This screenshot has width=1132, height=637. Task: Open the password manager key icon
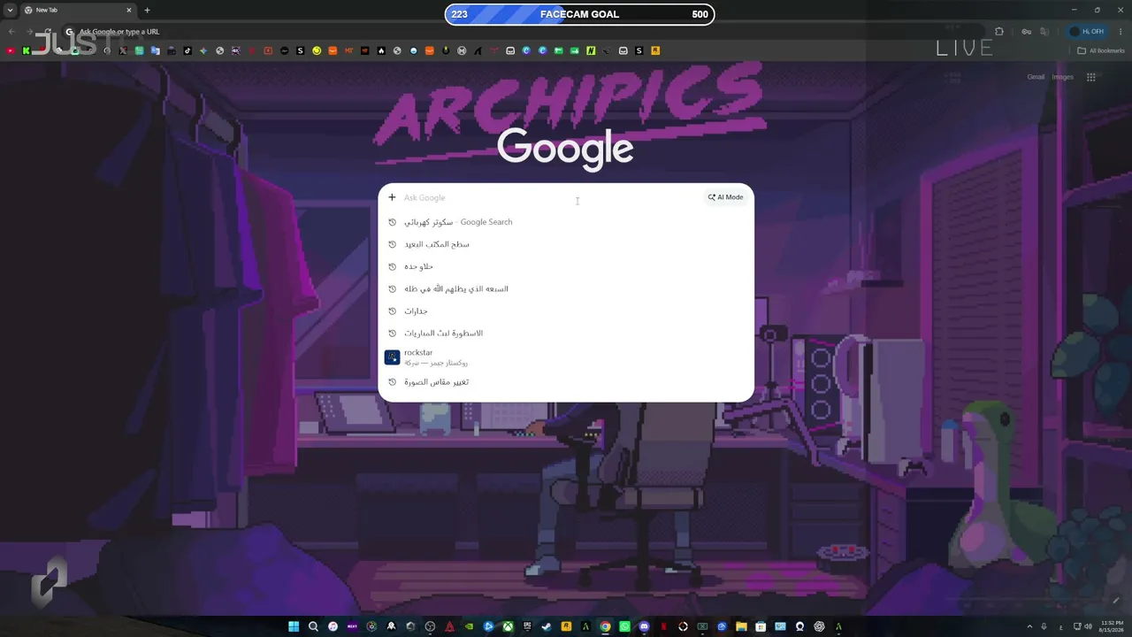(x=1026, y=32)
